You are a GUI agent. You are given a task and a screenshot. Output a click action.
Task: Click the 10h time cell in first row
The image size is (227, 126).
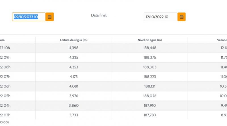[x=5, y=48]
